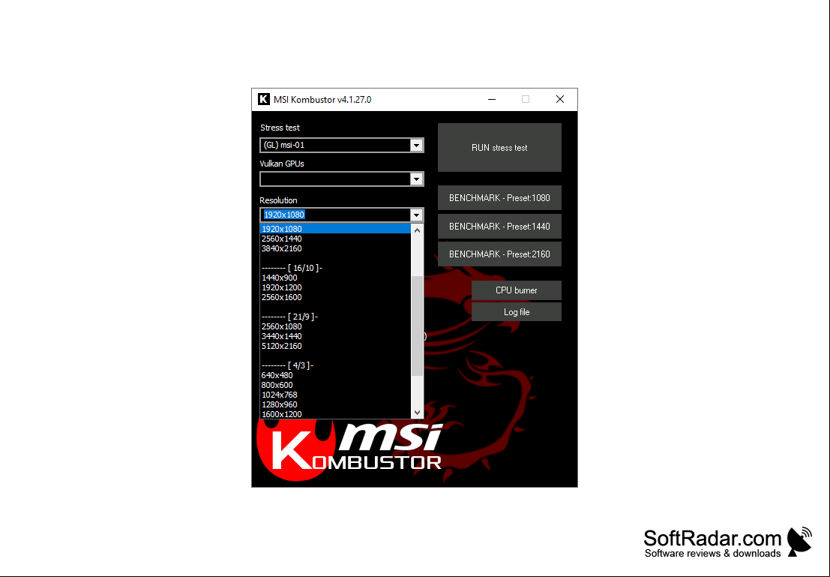The image size is (830, 577).
Task: Select 1920x1200 in the resolution list
Action: click(x=335, y=287)
